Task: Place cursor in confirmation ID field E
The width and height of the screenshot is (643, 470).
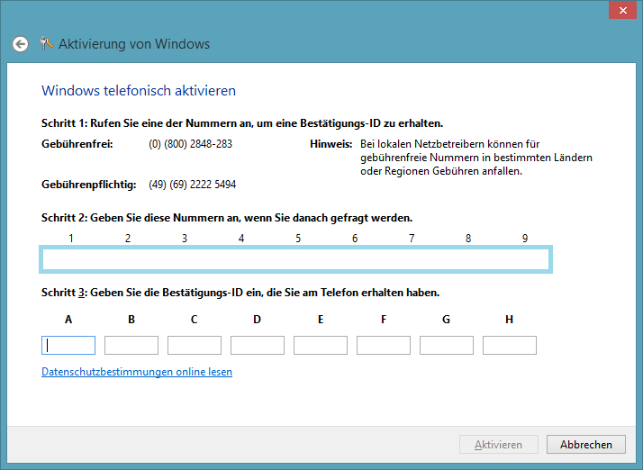Action: click(321, 345)
